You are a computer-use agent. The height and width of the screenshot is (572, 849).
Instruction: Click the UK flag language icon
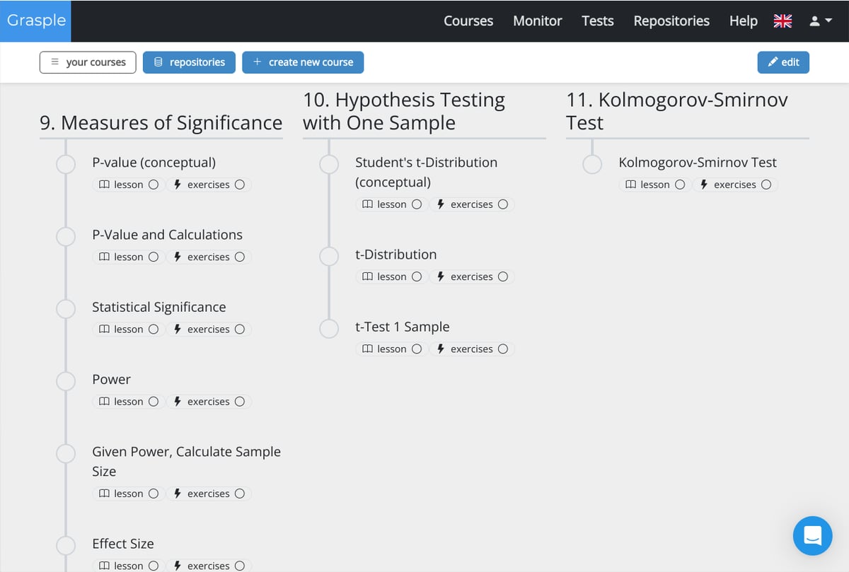coord(782,21)
